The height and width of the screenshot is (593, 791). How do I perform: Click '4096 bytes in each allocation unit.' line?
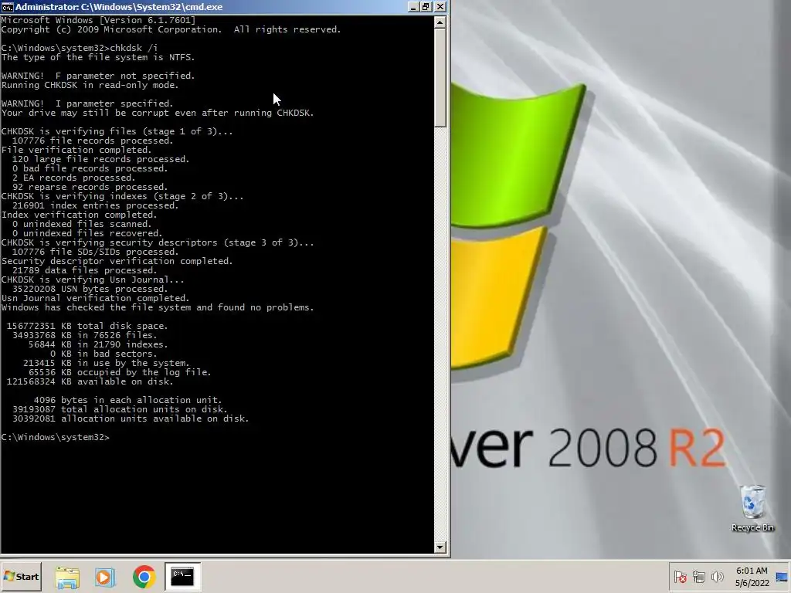tap(127, 401)
